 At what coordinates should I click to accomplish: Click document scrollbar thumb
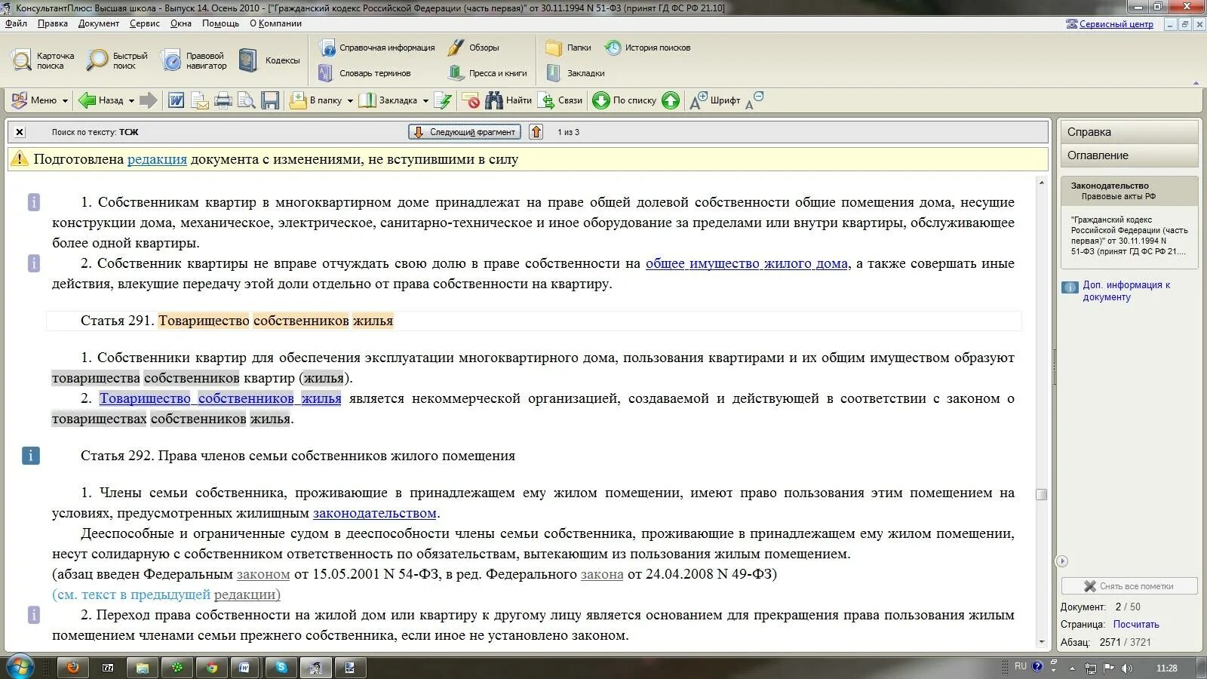click(x=1042, y=495)
